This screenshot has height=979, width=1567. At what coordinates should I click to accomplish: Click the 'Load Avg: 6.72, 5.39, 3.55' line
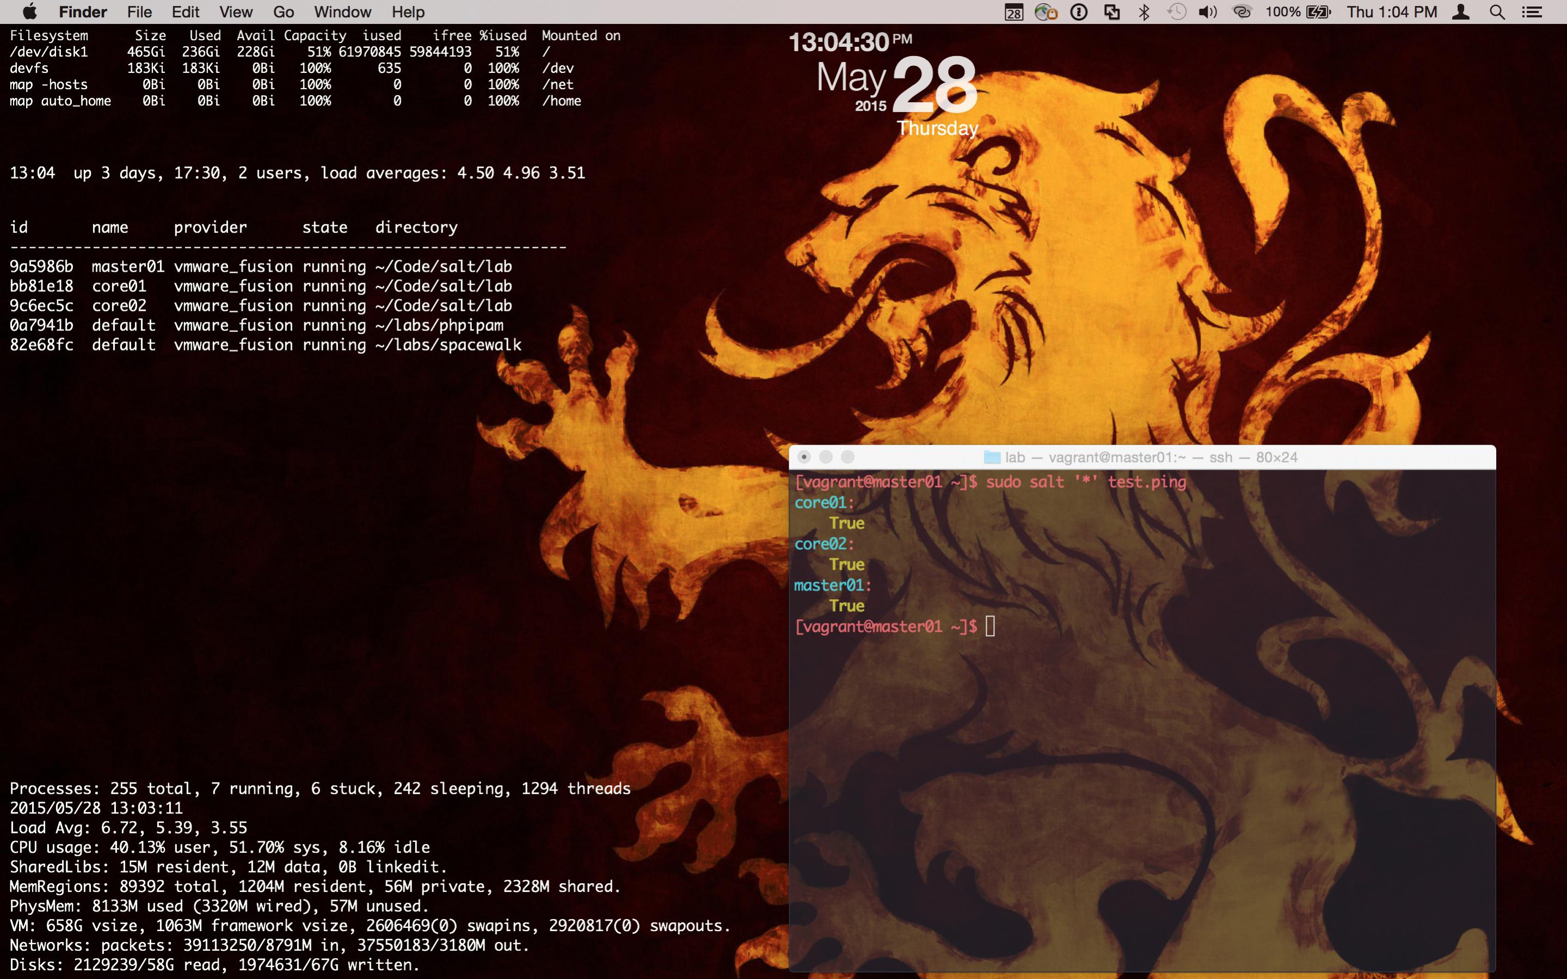click(x=128, y=828)
